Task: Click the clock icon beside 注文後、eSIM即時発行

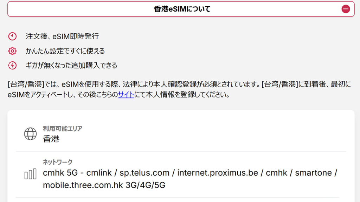Action: coord(12,36)
